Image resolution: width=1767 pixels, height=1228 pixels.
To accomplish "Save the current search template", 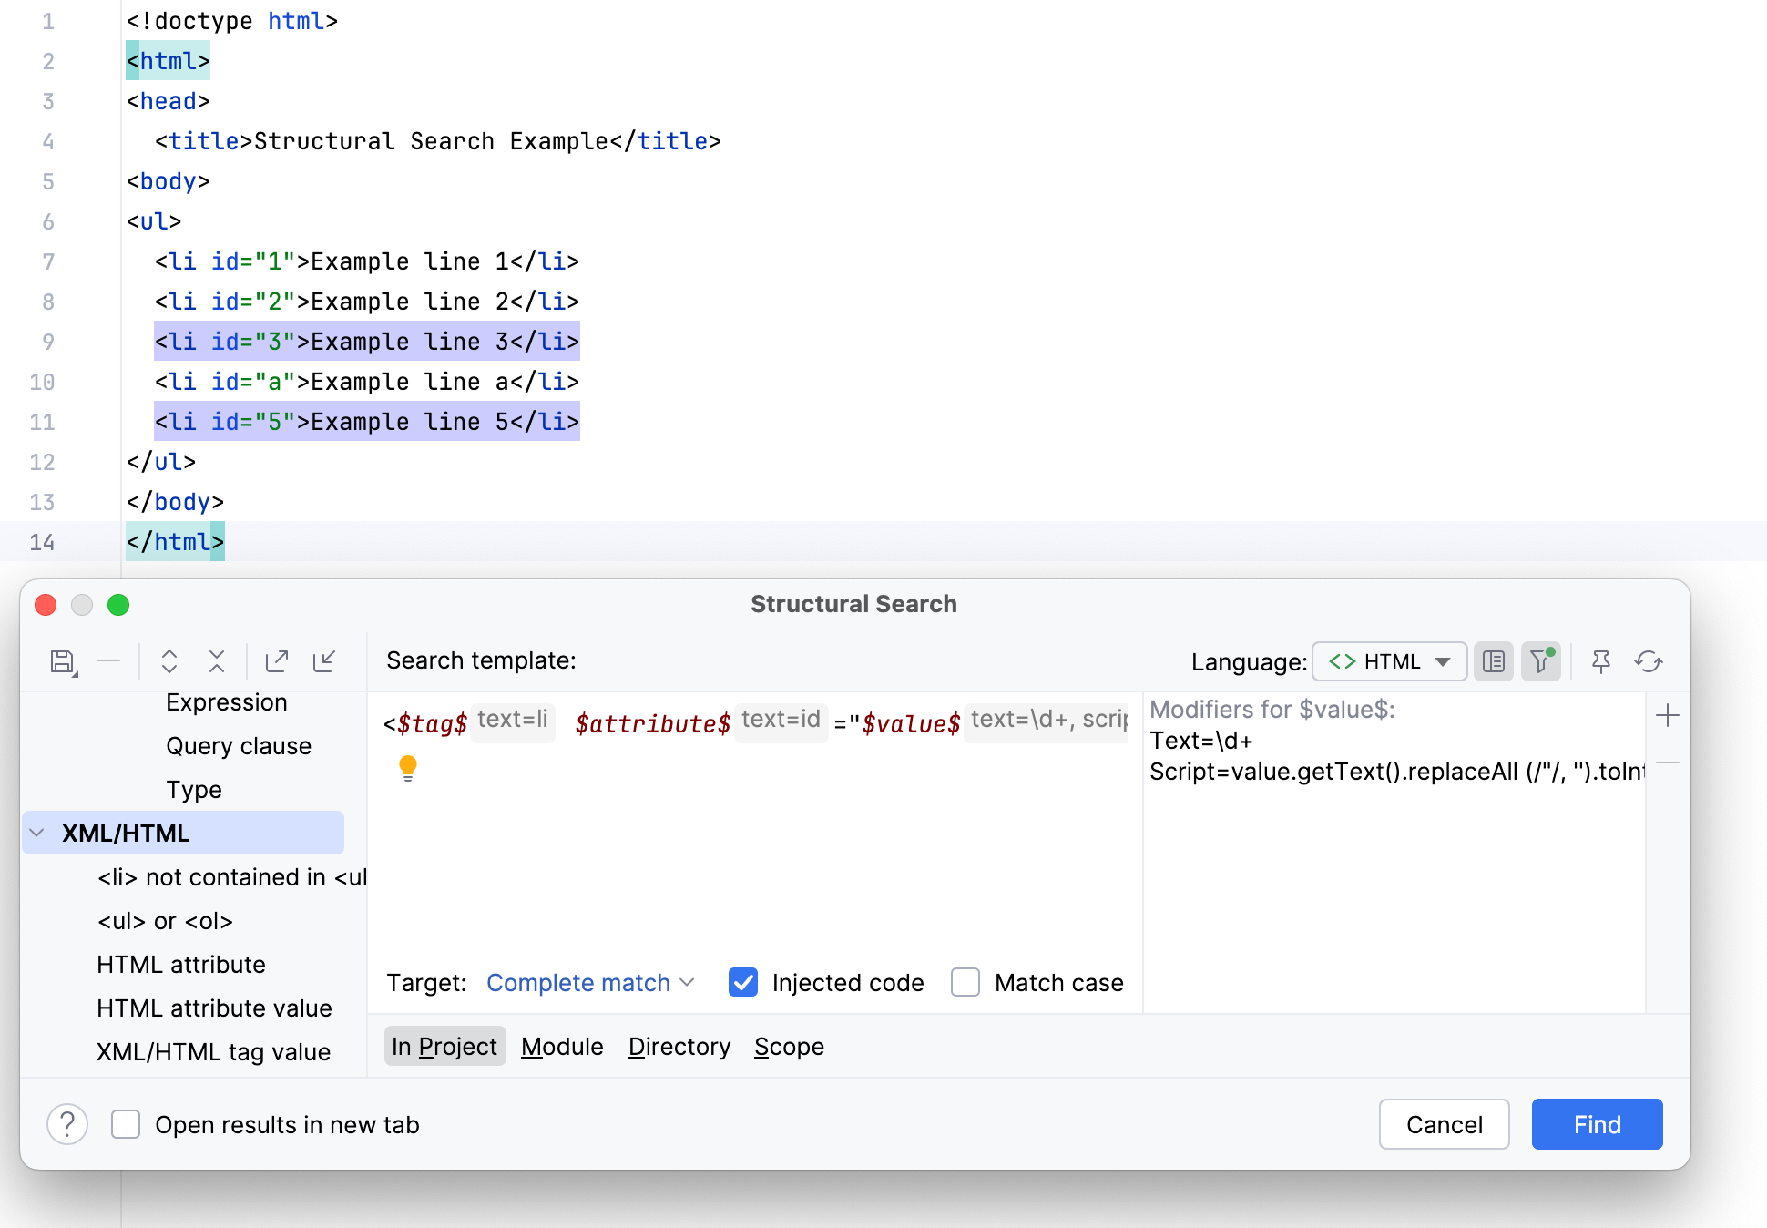I will click(62, 661).
